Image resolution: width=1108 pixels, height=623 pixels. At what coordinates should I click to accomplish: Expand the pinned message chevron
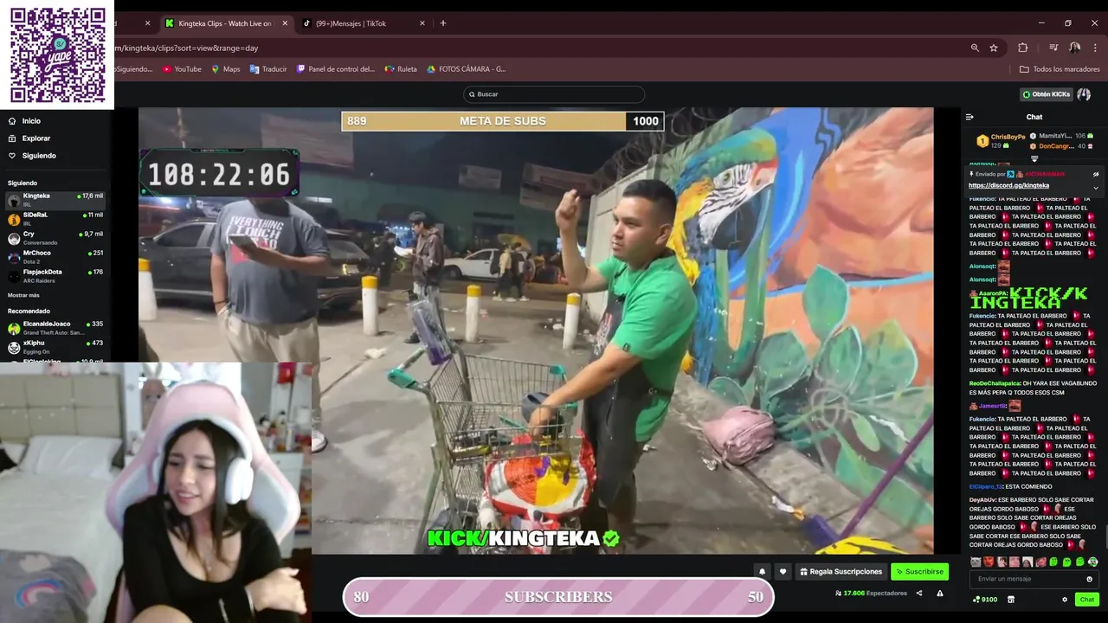1096,188
